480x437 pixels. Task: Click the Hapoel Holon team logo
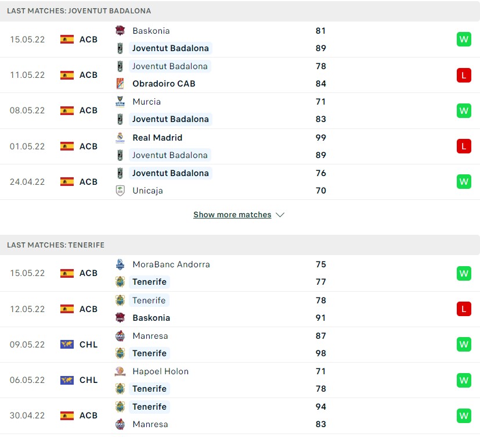tap(120, 371)
